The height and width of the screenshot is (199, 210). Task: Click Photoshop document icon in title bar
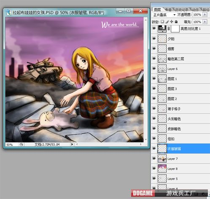[x=9, y=12]
